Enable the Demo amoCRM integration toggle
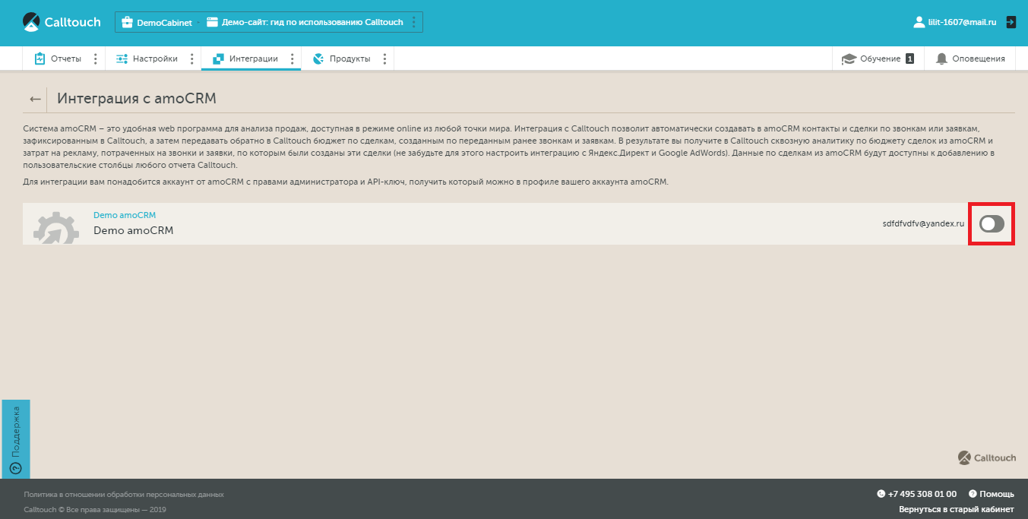 click(x=992, y=223)
